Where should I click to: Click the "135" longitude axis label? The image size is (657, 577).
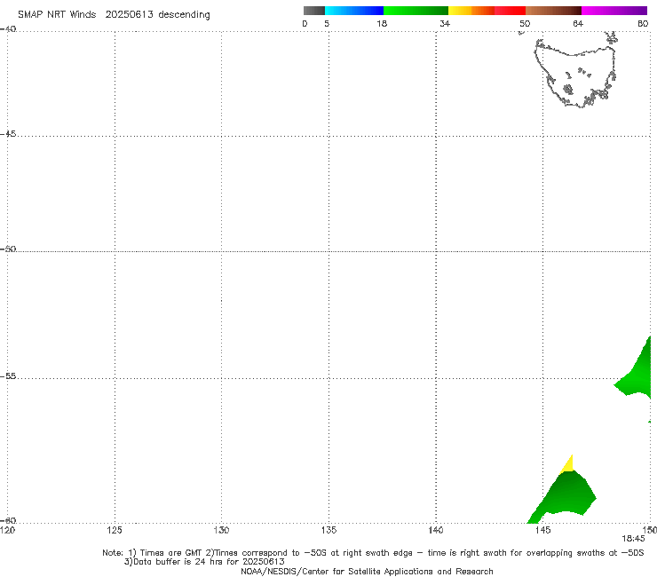(328, 531)
